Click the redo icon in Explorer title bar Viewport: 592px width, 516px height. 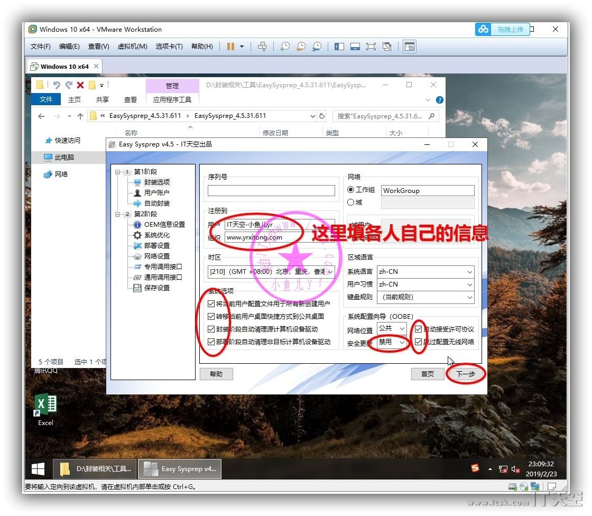point(69,85)
